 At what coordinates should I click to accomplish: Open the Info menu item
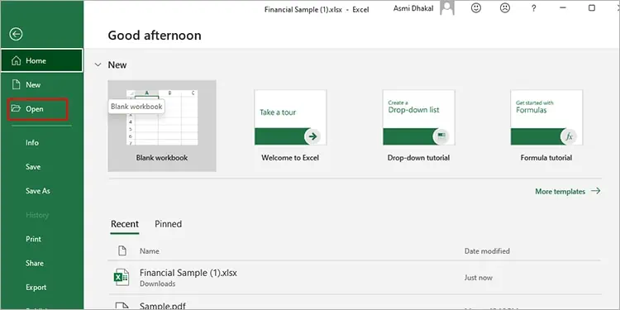[32, 143]
